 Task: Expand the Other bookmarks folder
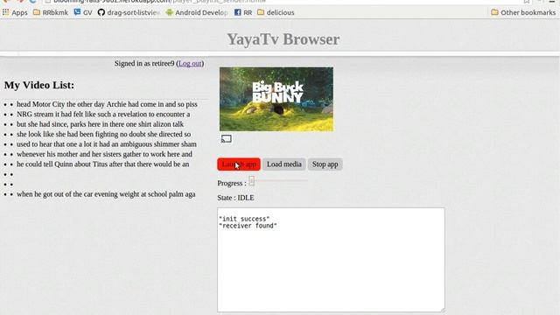point(523,12)
